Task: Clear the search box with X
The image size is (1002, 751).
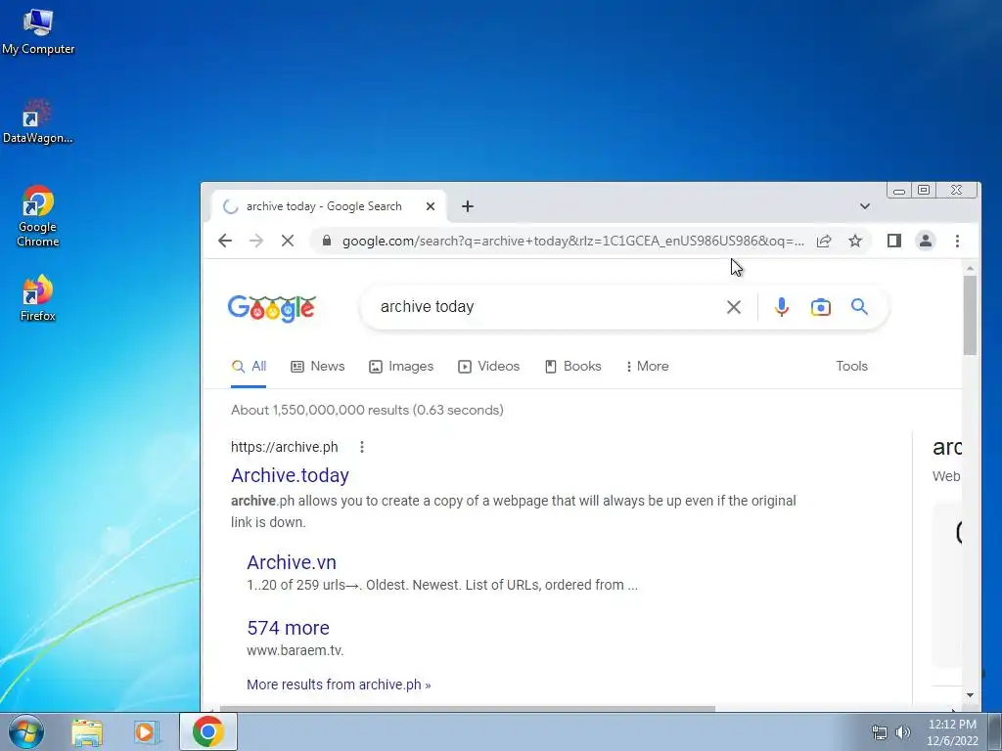Action: [x=734, y=307]
